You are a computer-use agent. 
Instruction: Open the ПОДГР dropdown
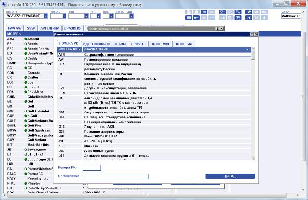point(111,16)
